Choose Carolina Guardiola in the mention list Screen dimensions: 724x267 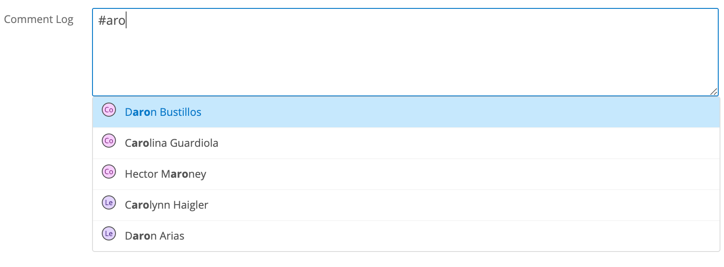(x=171, y=143)
